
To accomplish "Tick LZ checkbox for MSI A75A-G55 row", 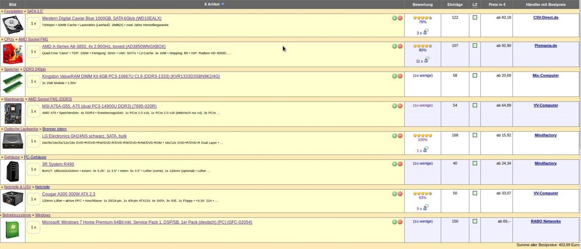I will tap(475, 105).
